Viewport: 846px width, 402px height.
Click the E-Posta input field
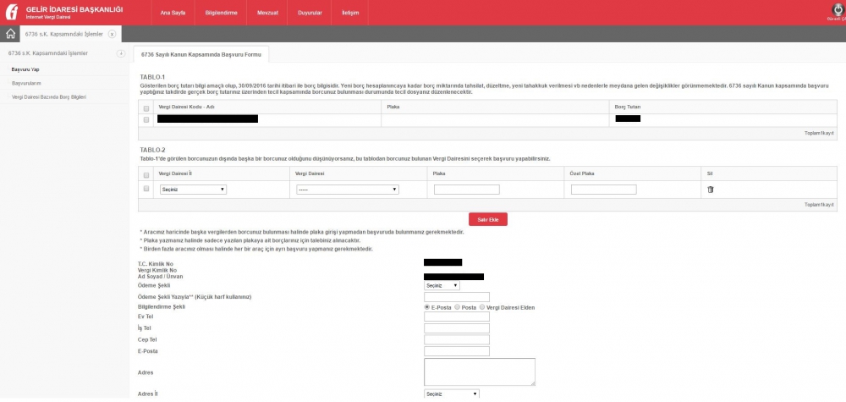click(457, 351)
